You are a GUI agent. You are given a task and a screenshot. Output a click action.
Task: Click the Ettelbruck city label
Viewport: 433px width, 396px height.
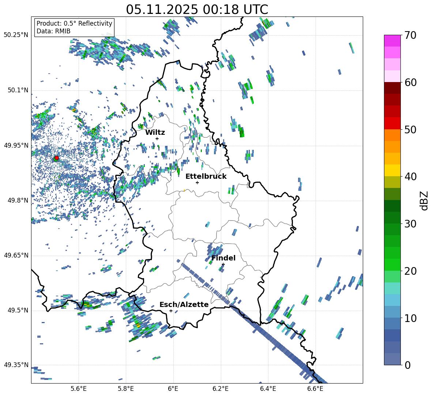(206, 177)
